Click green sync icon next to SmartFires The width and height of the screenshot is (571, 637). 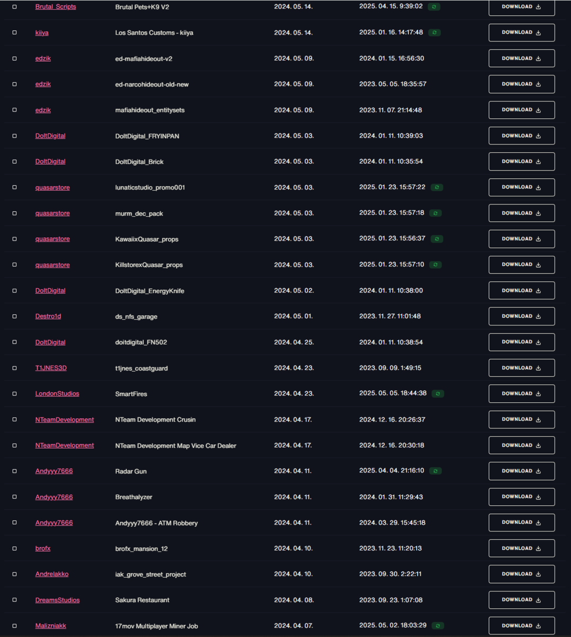click(438, 394)
